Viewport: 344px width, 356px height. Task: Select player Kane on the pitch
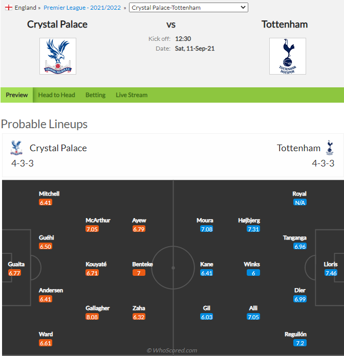pos(207,264)
